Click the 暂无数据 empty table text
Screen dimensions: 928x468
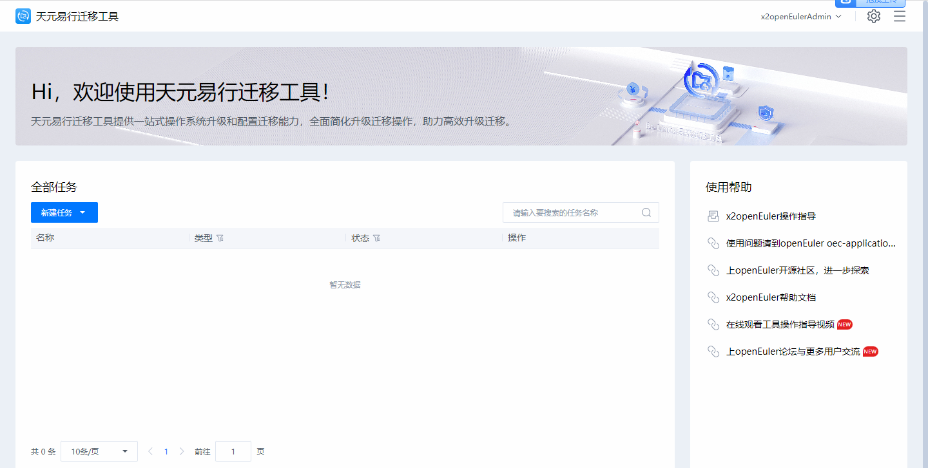[x=345, y=285]
